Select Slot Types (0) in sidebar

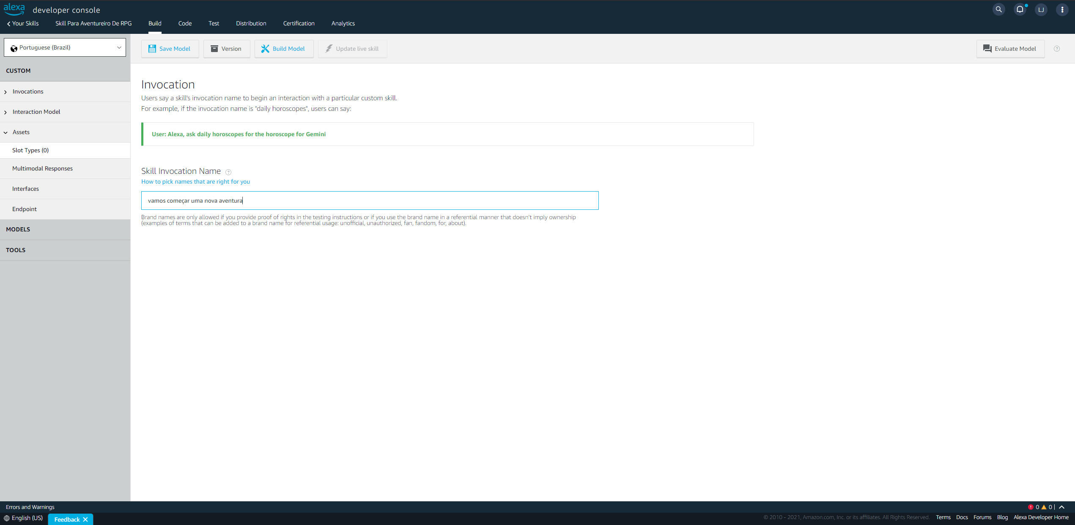click(30, 150)
